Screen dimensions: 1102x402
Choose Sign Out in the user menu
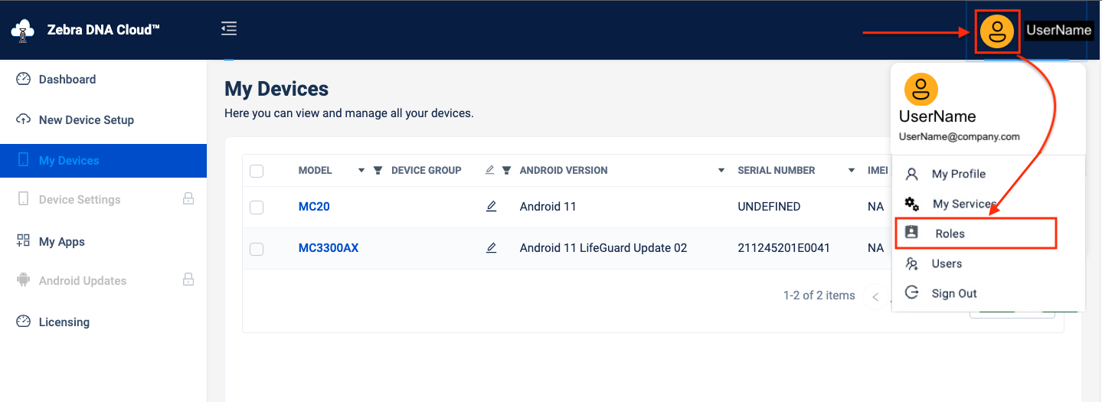point(953,293)
